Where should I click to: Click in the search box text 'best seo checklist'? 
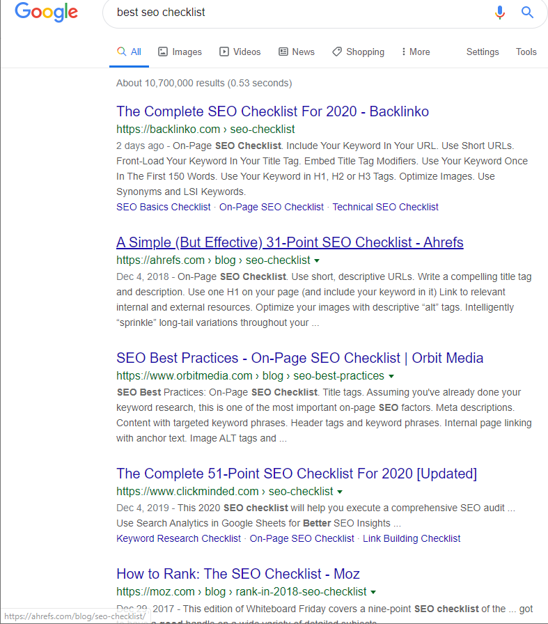coord(161,13)
